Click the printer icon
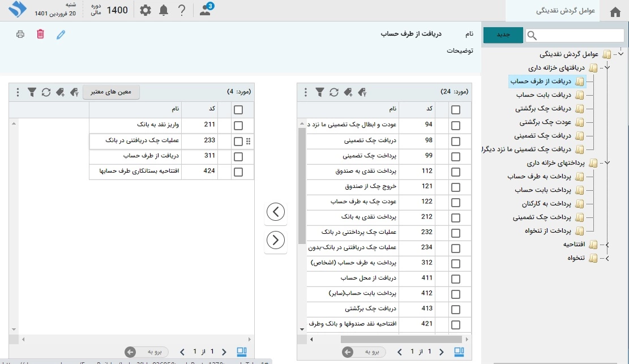The height and width of the screenshot is (364, 629). pyautogui.click(x=20, y=35)
